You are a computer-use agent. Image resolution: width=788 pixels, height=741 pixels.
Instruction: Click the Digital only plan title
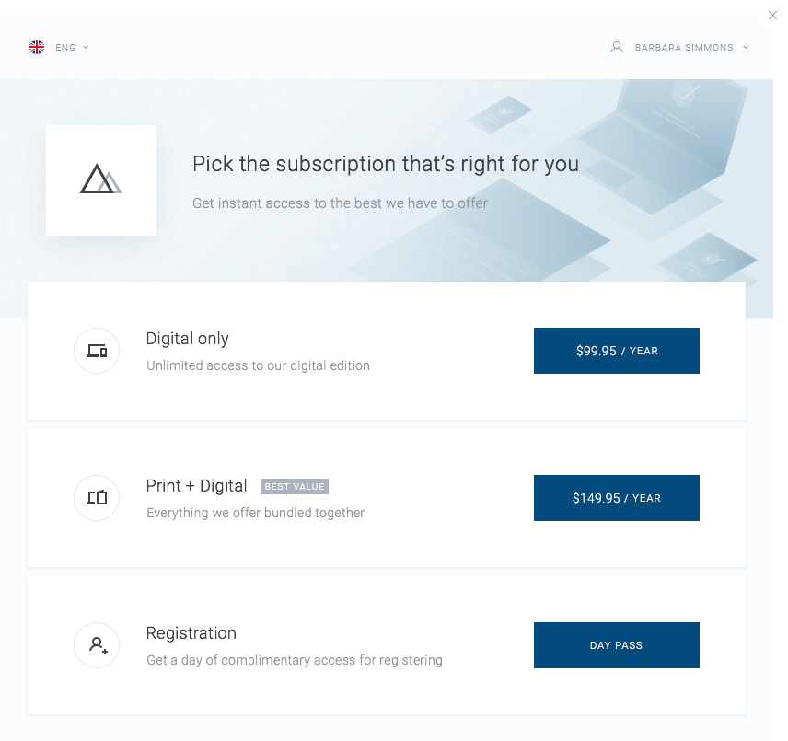(x=188, y=339)
